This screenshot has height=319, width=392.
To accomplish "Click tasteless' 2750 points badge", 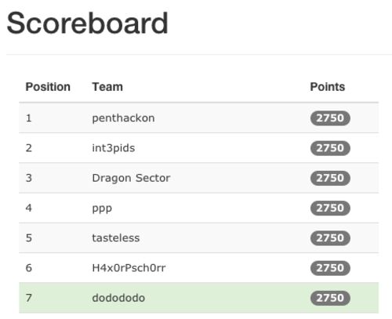I will (x=330, y=238).
